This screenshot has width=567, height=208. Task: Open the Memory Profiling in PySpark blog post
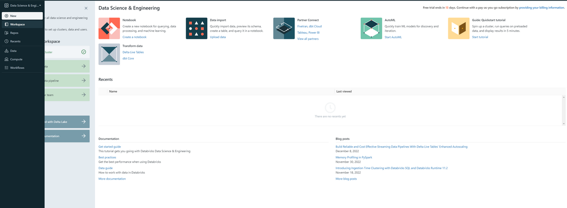pos(355,157)
